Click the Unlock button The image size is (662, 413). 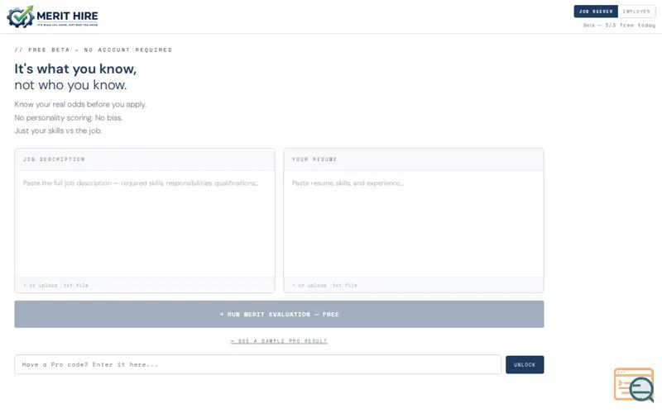click(525, 365)
